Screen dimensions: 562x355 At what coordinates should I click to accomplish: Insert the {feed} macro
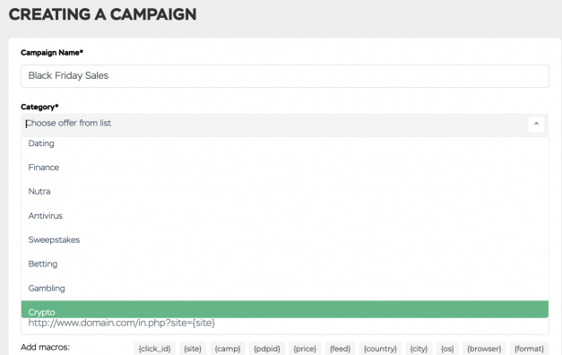(x=340, y=349)
